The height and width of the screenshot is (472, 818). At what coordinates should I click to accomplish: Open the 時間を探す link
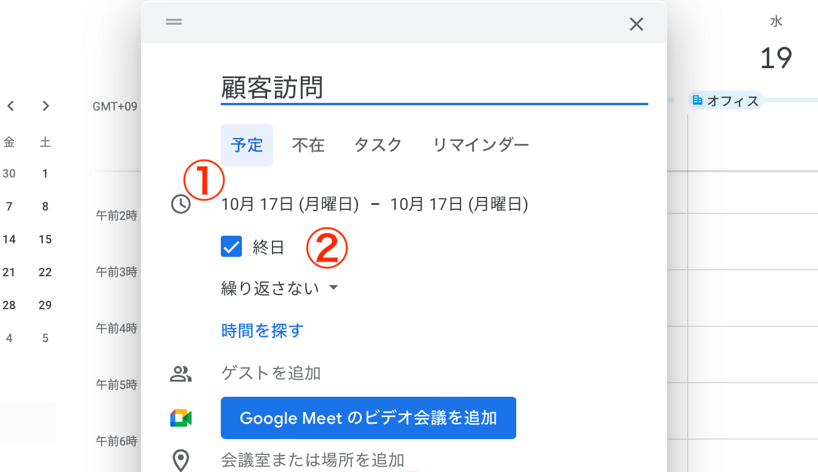(262, 330)
